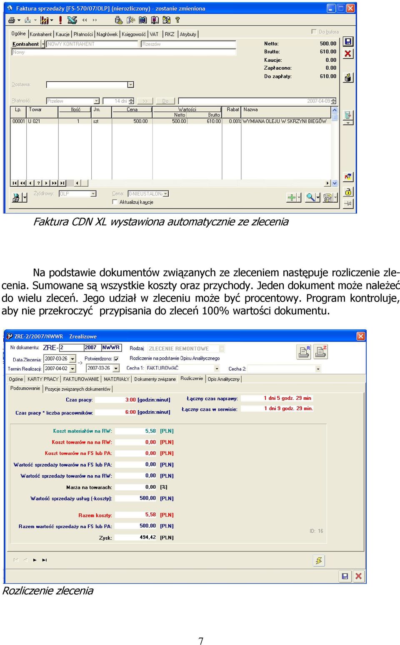Open the Pozycje związanych dokumentów subtab
Viewport: 400px width, 645px height.
pyautogui.click(x=77, y=389)
